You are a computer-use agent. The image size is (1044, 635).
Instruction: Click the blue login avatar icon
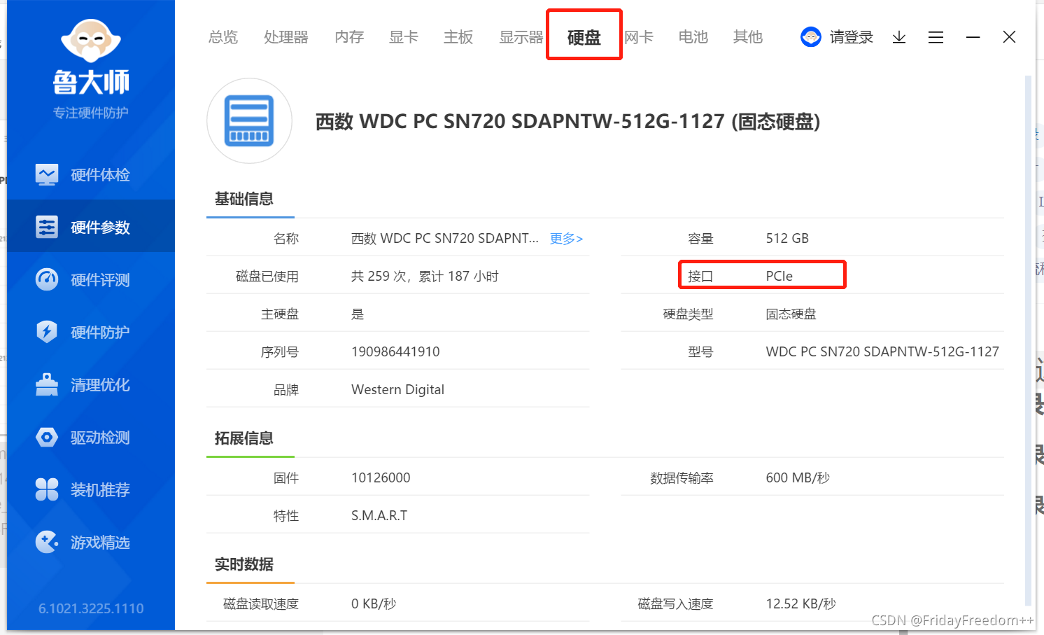point(811,37)
